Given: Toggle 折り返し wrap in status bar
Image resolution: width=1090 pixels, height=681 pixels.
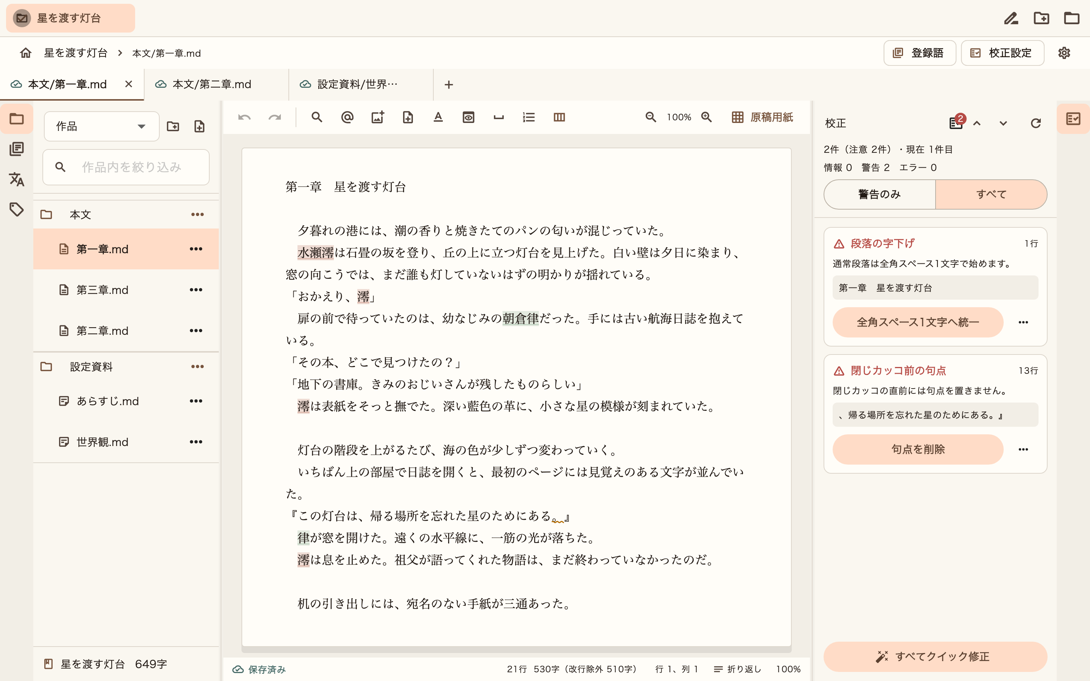Looking at the screenshot, I should pos(738,669).
